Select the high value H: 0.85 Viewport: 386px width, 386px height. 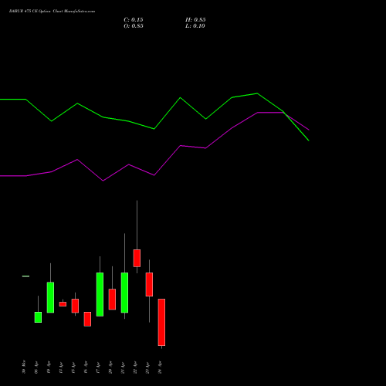(x=195, y=20)
